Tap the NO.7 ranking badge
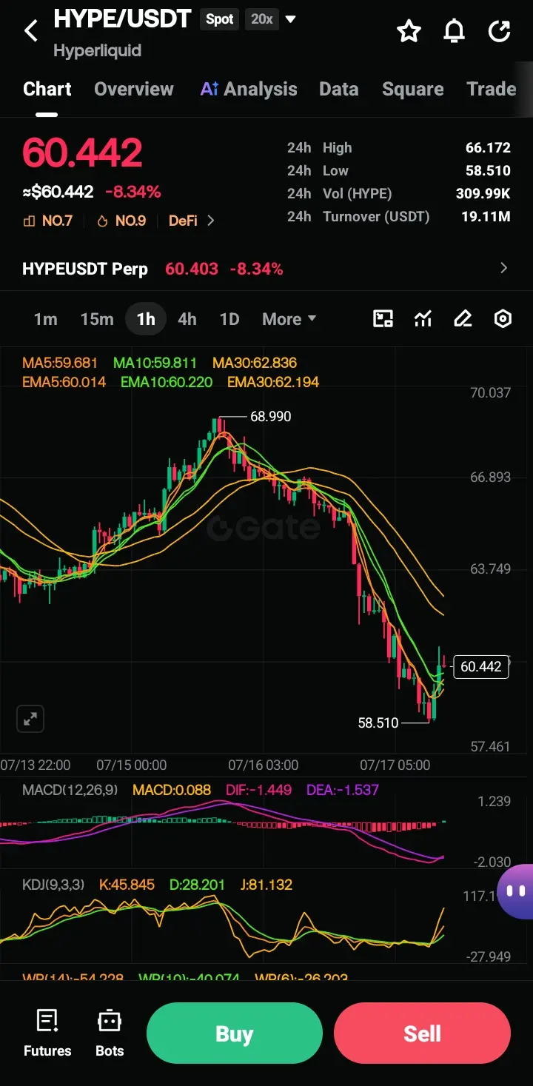Viewport: 533px width, 1086px height. [x=48, y=221]
